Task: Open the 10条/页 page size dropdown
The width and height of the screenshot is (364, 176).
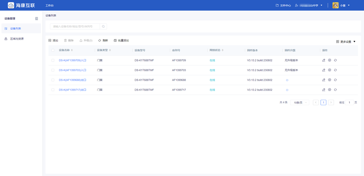Action: (x=300, y=102)
